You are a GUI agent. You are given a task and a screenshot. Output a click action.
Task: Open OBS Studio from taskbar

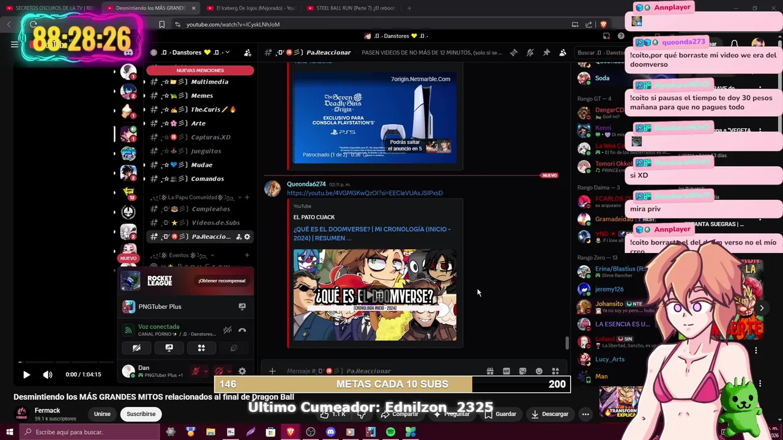point(311,432)
